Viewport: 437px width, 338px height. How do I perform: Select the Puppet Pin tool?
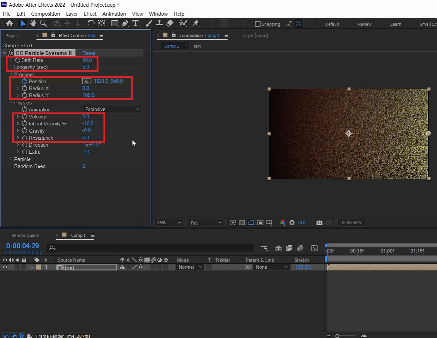(196, 23)
